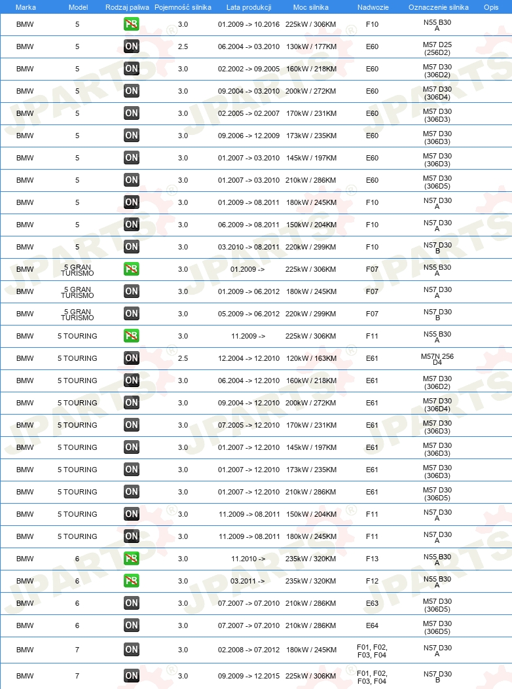Viewport: 512px width, 689px height.
Task: Click F01, F02, F03, F04 in 245KM row
Action: tap(372, 651)
